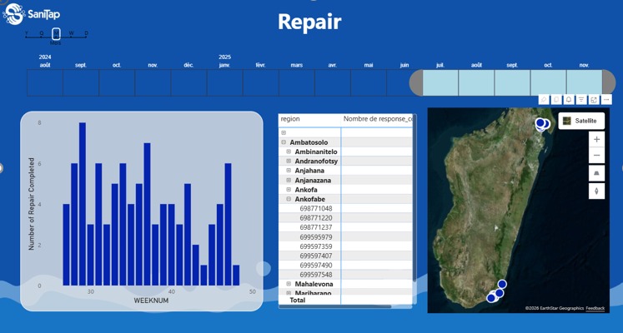Collapse the Ankofabe row
The width and height of the screenshot is (623, 333).
(x=289, y=199)
